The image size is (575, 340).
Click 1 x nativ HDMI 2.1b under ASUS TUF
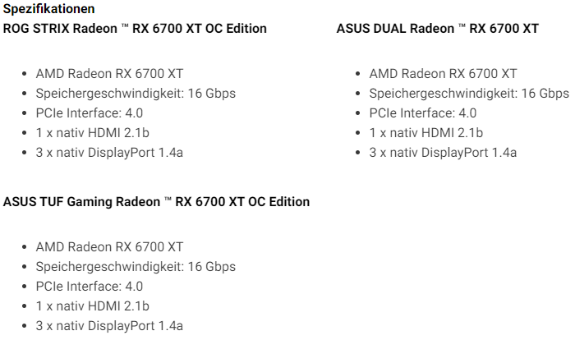92,306
